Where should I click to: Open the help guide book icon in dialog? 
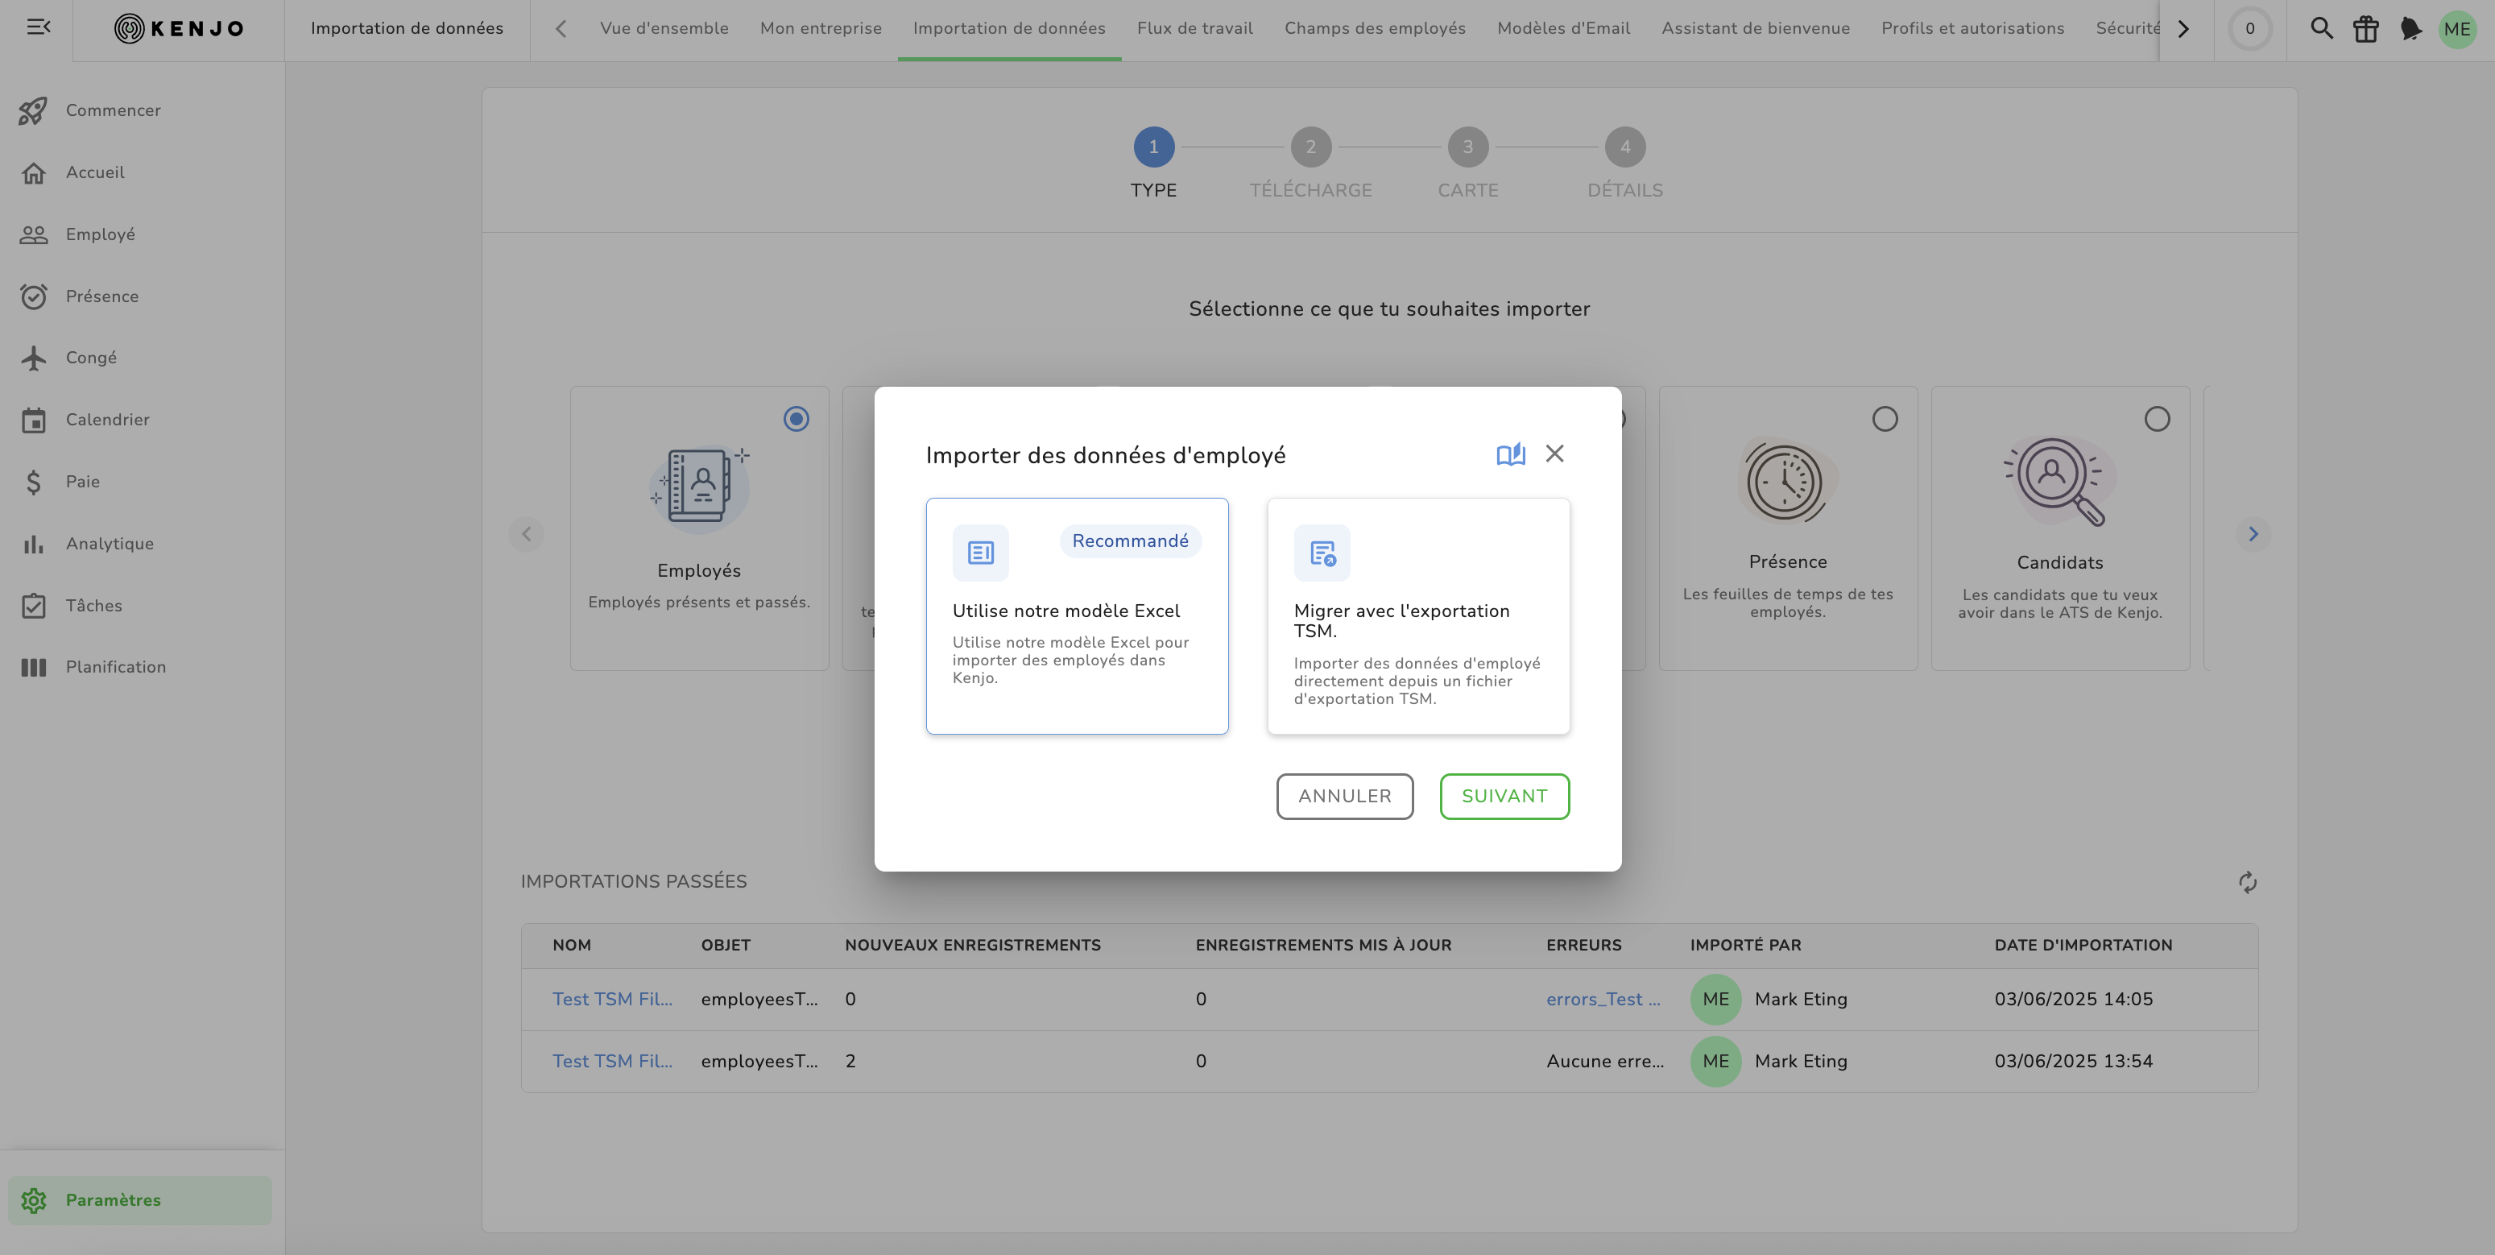(x=1510, y=454)
